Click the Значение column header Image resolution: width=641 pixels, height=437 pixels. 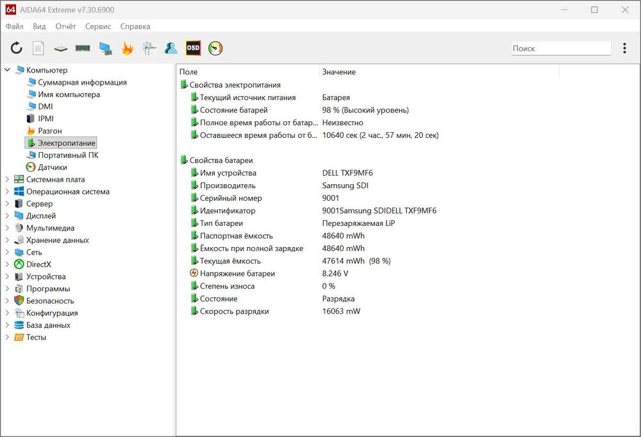(439, 72)
